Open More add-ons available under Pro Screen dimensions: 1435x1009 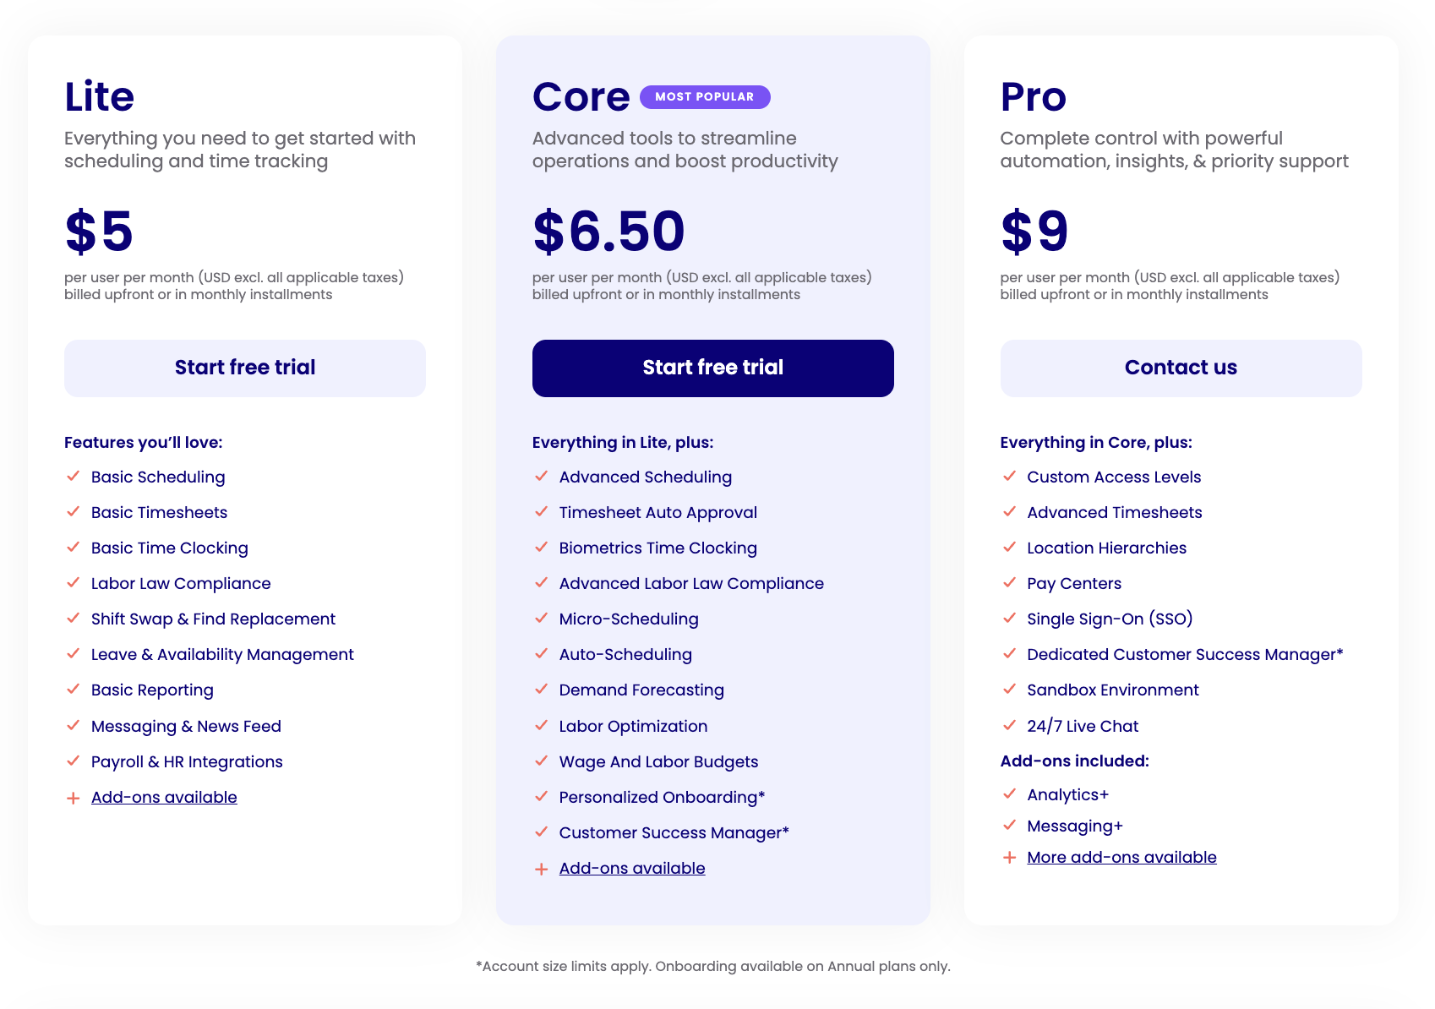(x=1121, y=857)
